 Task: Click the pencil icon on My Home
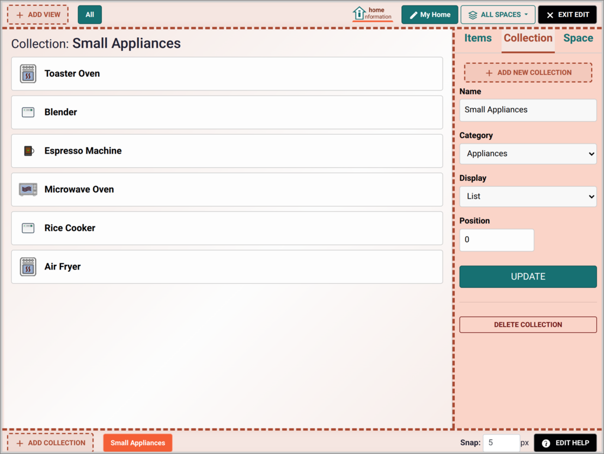tap(414, 15)
